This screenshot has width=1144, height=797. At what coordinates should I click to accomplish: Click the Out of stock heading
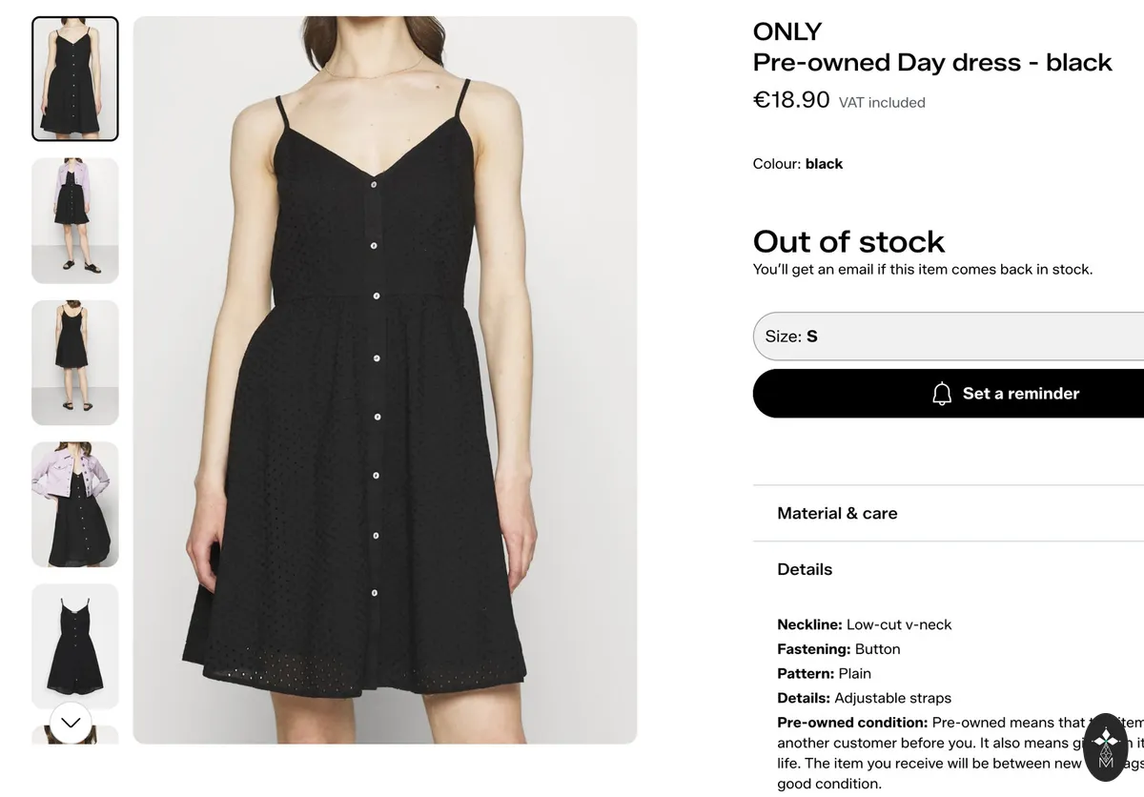pos(848,241)
